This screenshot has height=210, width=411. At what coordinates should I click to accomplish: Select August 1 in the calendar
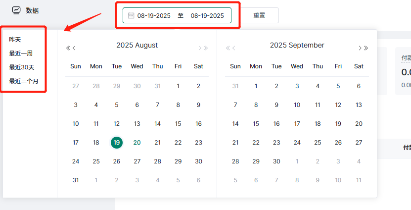tap(178, 86)
